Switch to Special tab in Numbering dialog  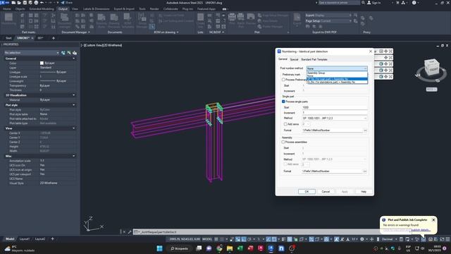click(294, 59)
